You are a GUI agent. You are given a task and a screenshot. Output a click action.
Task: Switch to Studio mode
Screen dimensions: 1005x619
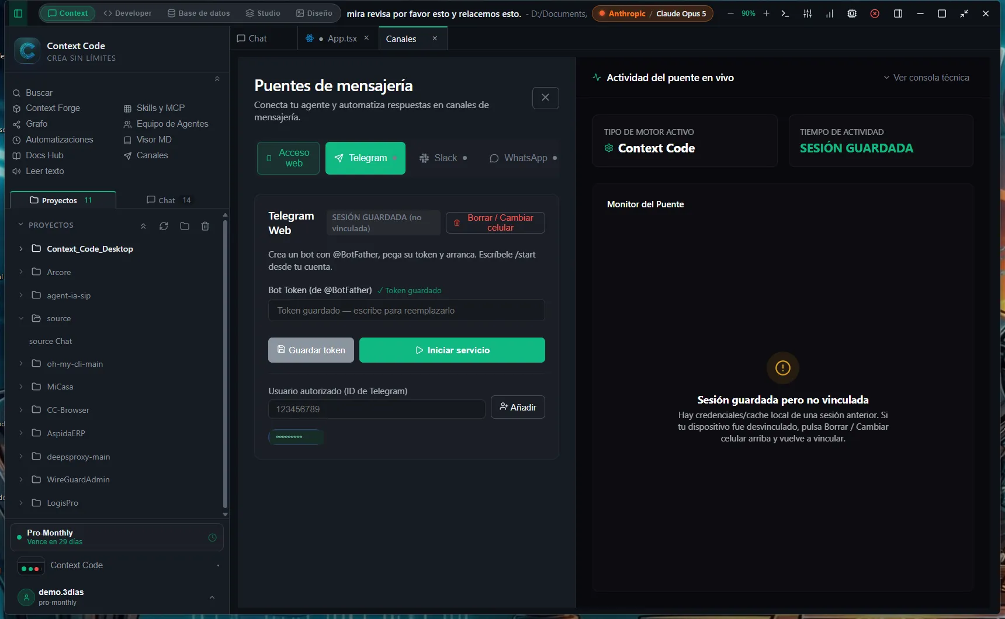tap(263, 13)
